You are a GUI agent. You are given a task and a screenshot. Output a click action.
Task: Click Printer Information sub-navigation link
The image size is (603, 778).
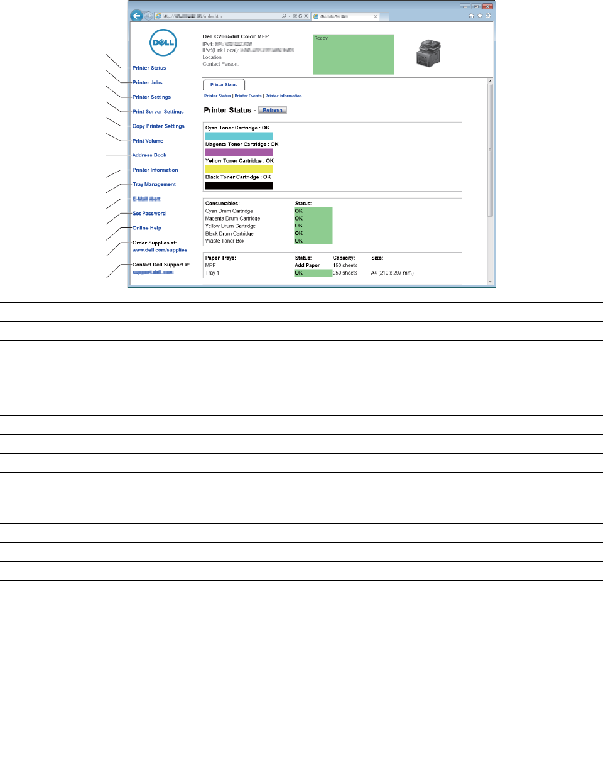click(283, 96)
